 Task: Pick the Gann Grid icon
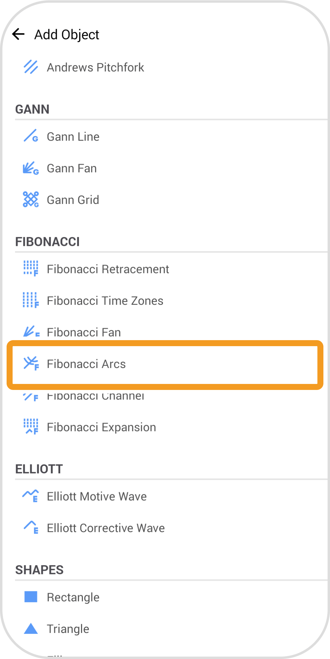[31, 199]
